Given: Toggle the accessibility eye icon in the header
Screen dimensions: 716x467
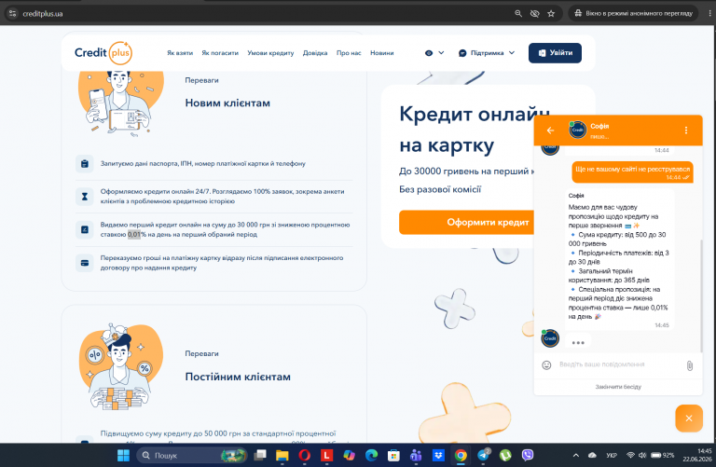Looking at the screenshot, I should pos(429,53).
